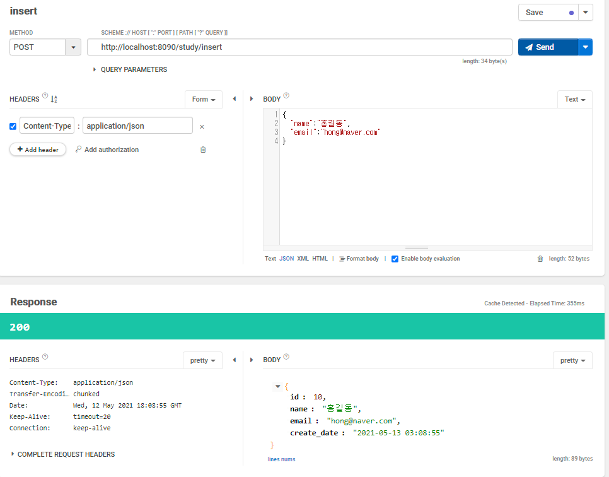
Task: Sort headers alphabetically with the A-Z icon
Action: [54, 99]
